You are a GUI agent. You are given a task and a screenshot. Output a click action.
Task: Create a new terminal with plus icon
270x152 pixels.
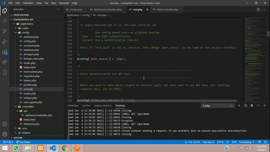click(x=239, y=106)
